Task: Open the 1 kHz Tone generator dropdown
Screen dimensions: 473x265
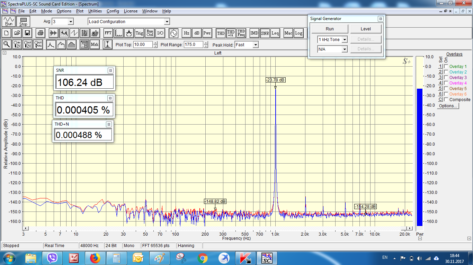Action: 344,39
